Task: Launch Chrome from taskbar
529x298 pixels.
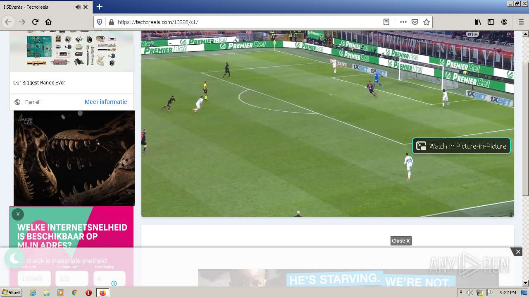Action: coord(75,293)
